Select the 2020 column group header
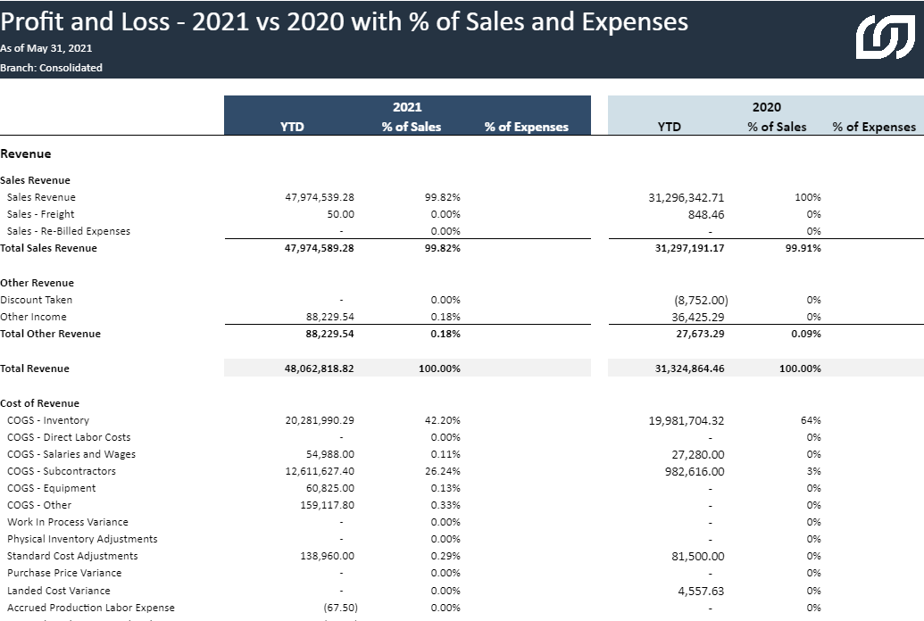924x621 pixels. 766,107
